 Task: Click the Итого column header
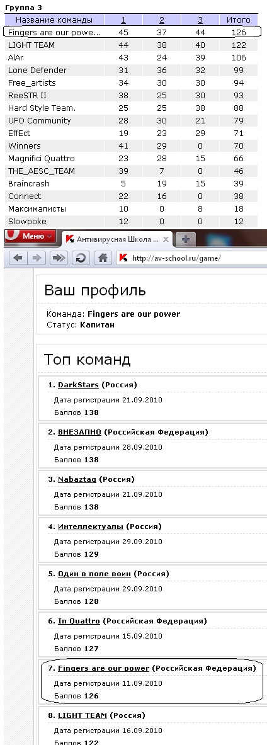click(239, 20)
